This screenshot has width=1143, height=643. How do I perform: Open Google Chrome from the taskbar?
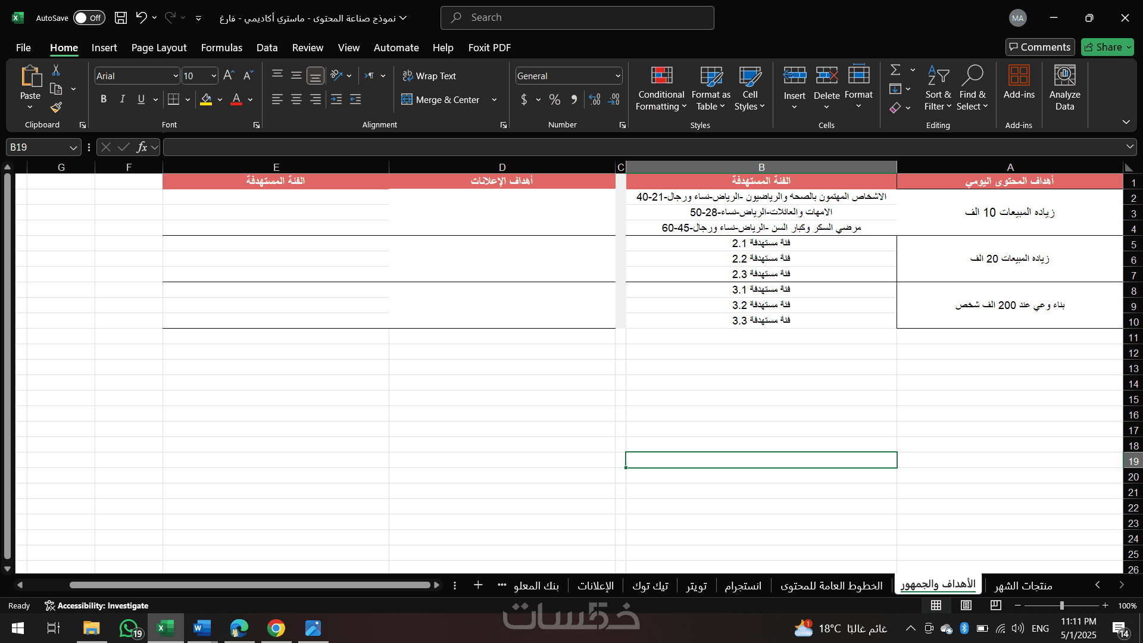point(276,628)
